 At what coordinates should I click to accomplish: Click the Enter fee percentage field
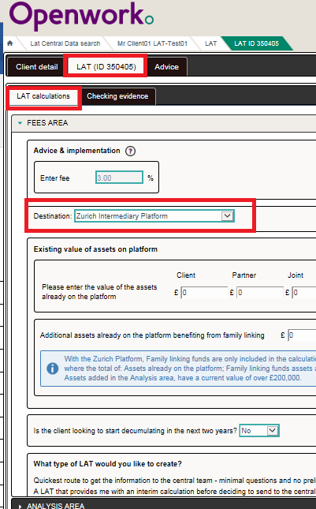pyautogui.click(x=119, y=178)
